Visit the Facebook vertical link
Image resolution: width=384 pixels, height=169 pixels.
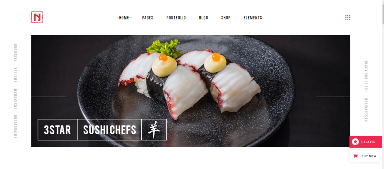(15, 52)
